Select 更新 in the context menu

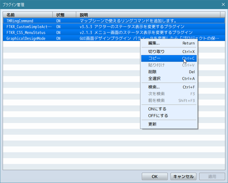169,124
